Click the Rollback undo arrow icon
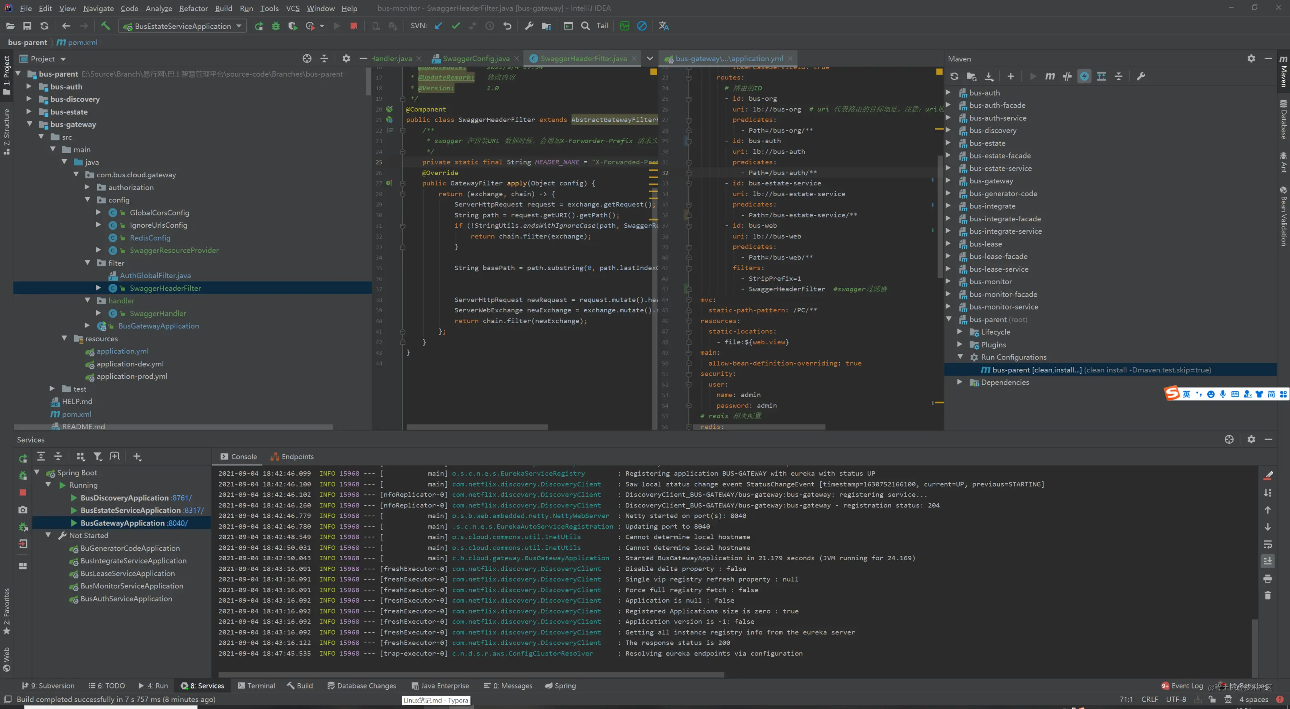Image resolution: width=1290 pixels, height=709 pixels. pos(507,26)
